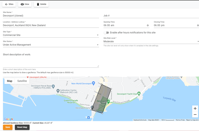
Task: Click the Devonport Naval Base map pin
Action: [x=53, y=86]
